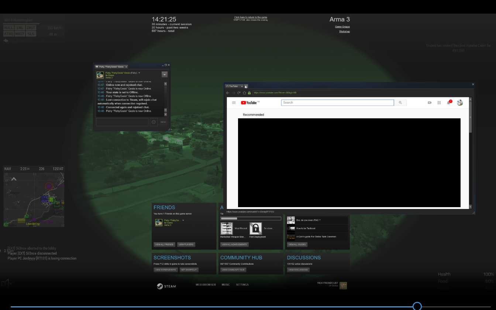496x310 pixels.
Task: Open the Marksmen Weapon Master achievement icon
Action: pos(227,229)
